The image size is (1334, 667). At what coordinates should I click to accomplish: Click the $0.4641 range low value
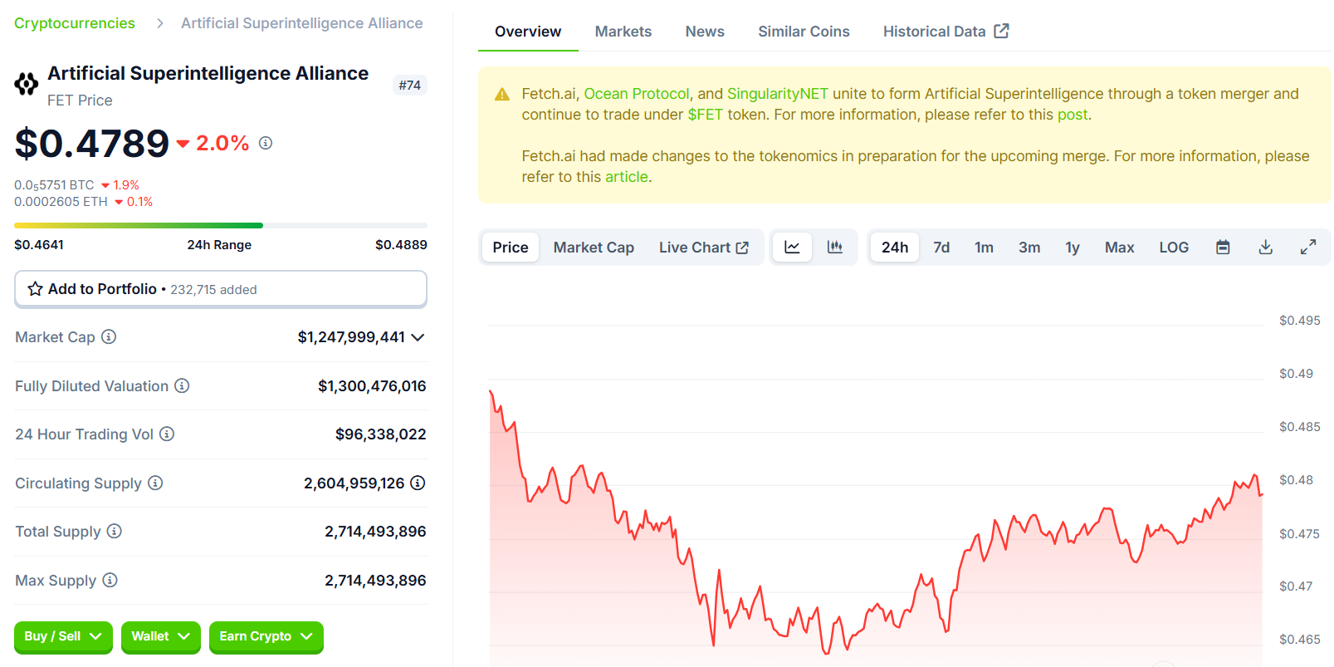point(39,245)
